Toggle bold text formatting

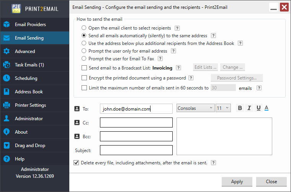(x=240, y=108)
